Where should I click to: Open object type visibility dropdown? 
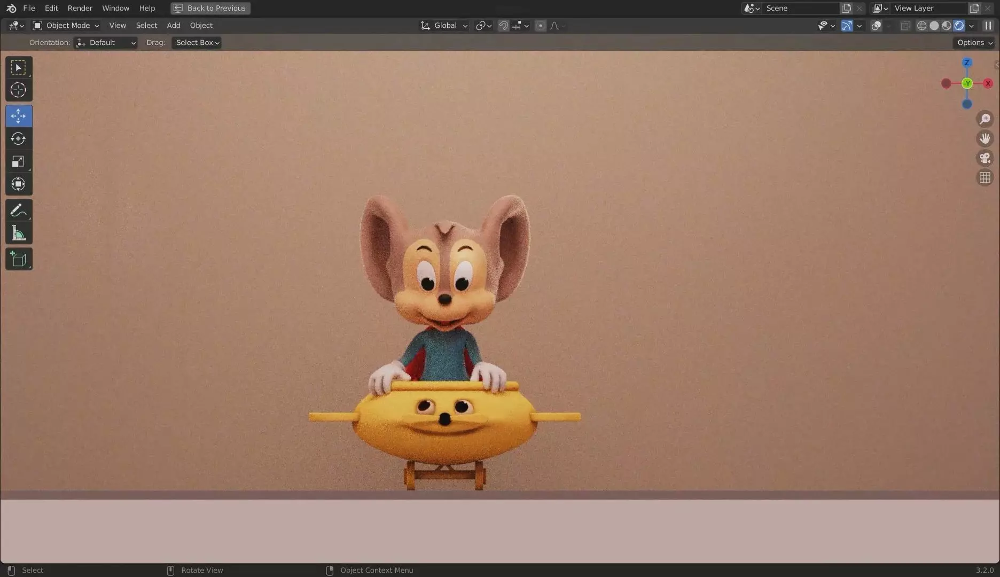click(x=826, y=26)
